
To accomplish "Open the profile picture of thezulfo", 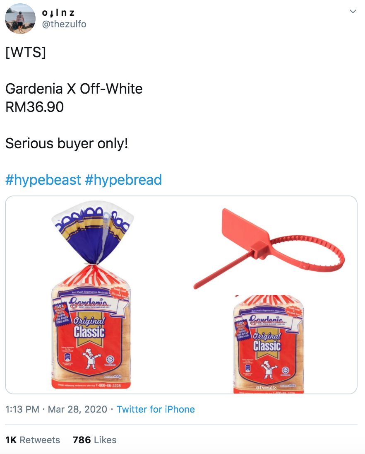I will tap(20, 19).
